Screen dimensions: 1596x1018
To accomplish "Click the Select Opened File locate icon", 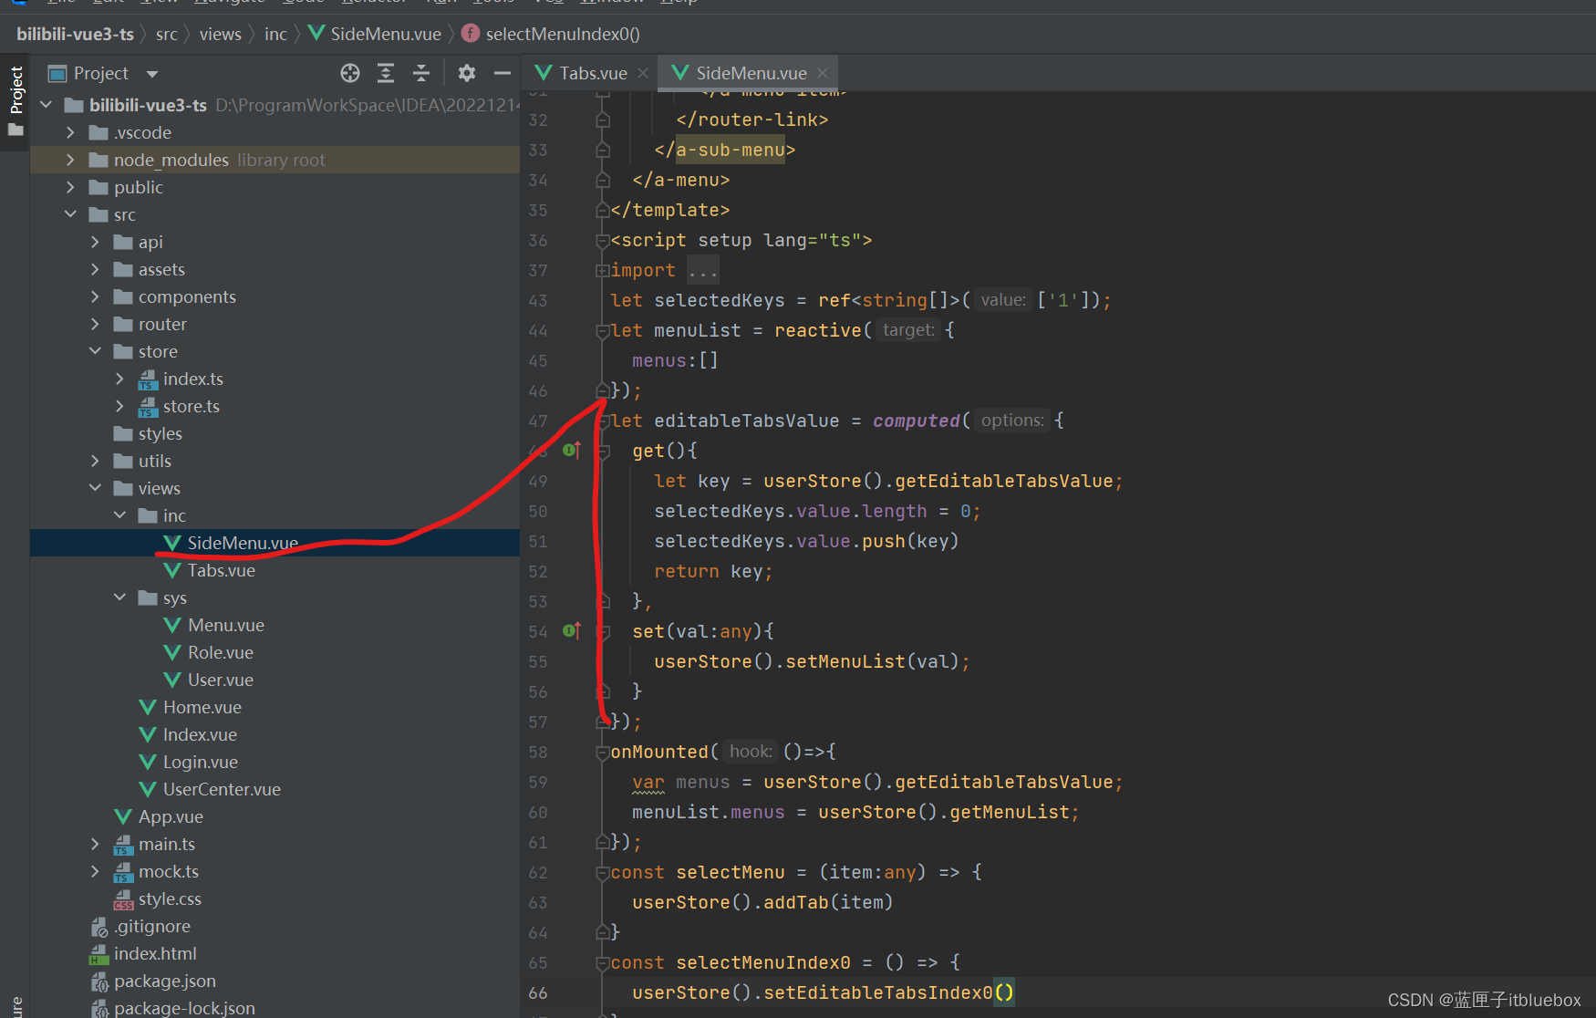I will (350, 73).
